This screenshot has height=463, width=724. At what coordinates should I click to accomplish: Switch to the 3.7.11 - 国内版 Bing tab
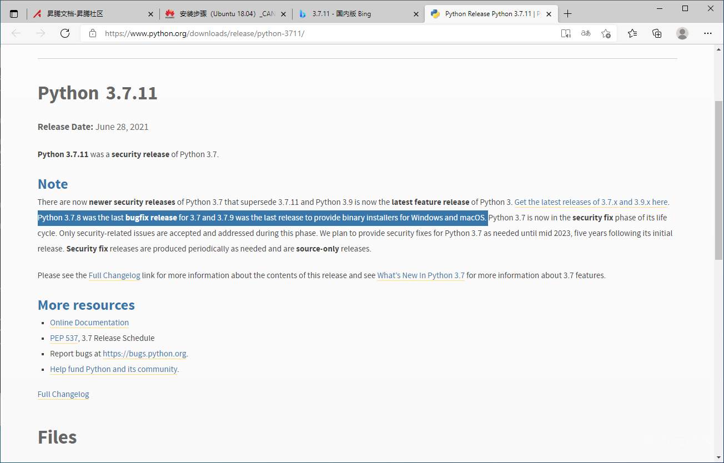pos(358,14)
